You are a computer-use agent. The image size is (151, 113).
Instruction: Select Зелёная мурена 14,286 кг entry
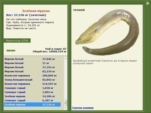32,96
